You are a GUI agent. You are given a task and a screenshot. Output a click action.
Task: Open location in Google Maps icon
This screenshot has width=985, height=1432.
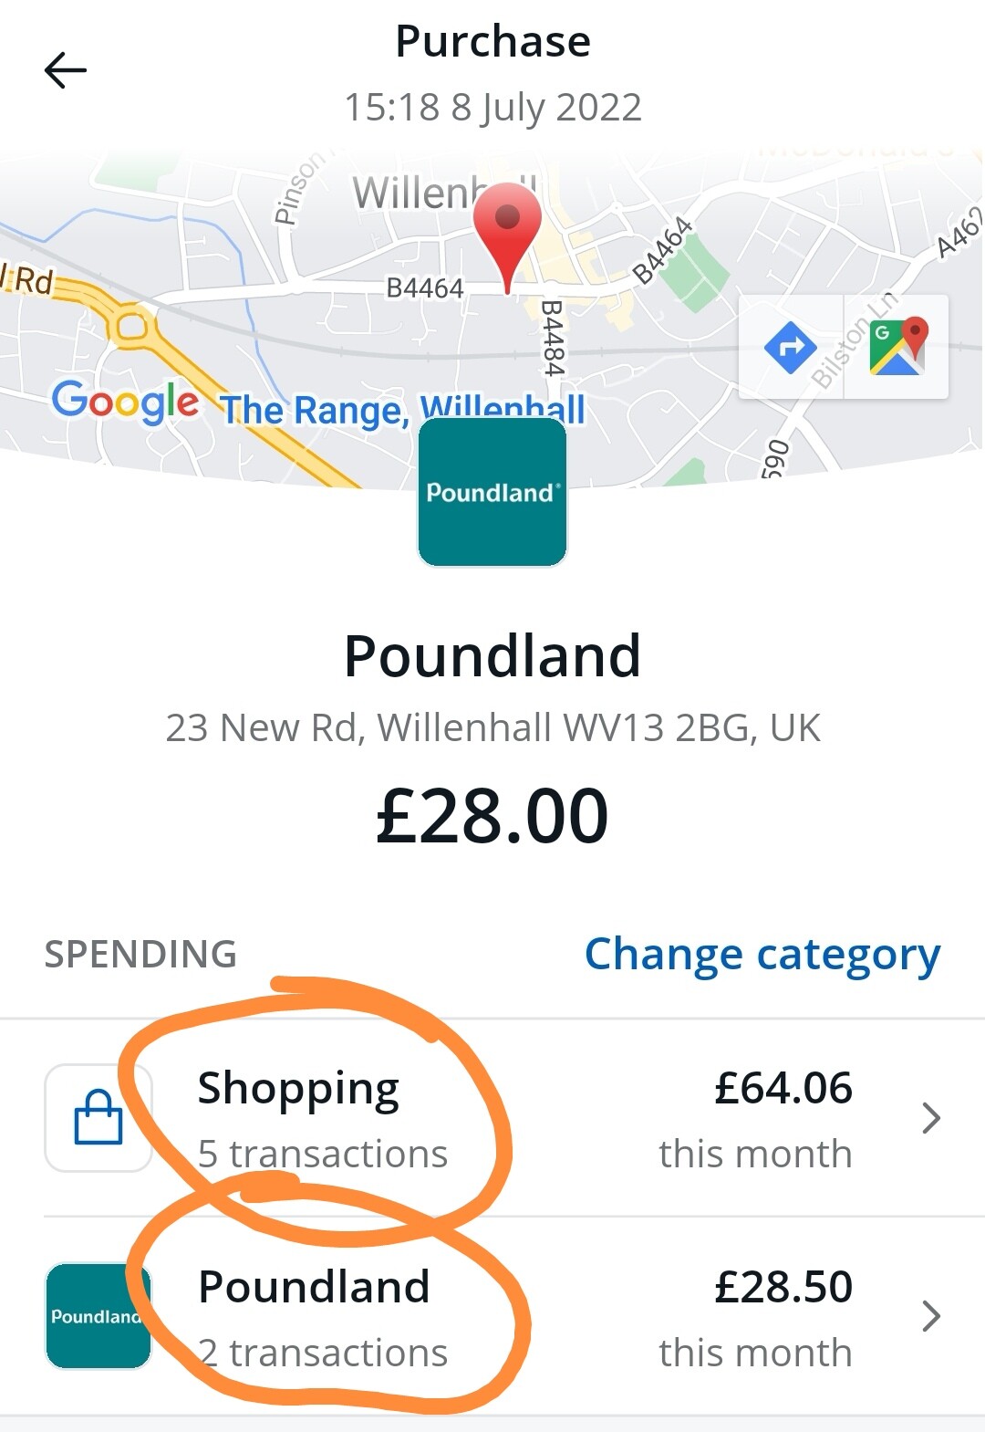pos(897,348)
